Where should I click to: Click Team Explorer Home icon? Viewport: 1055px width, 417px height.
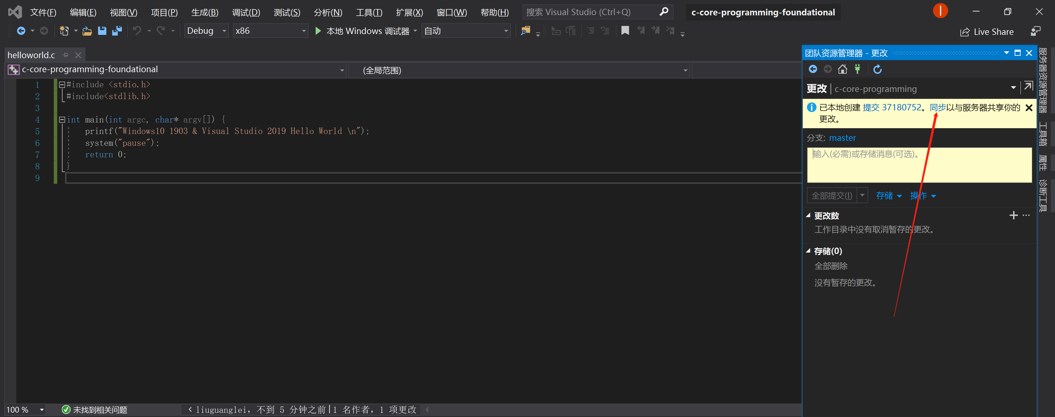click(x=842, y=69)
